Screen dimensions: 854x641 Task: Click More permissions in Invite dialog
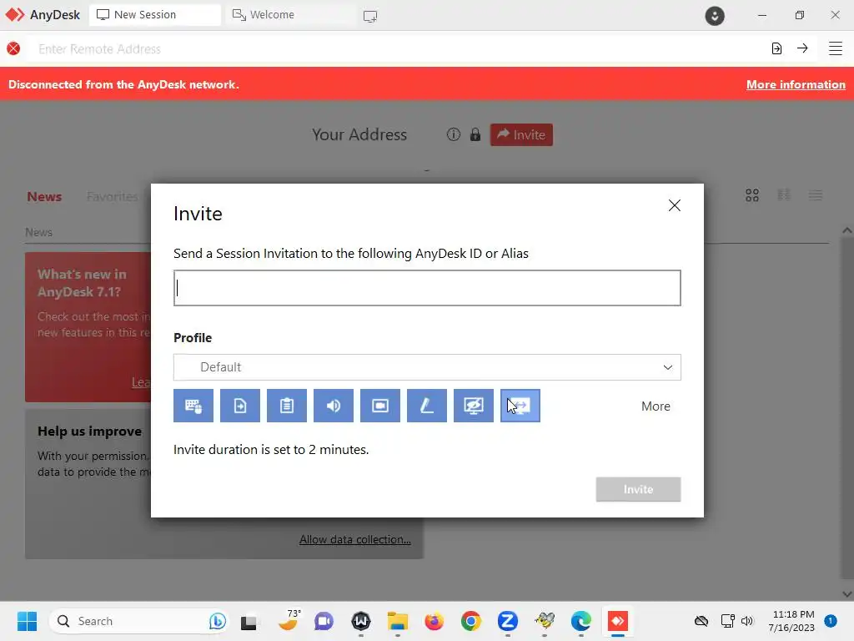(x=656, y=406)
